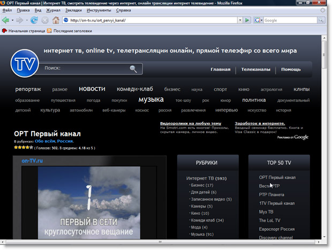Click the Google search input field
The width and height of the screenshot is (332, 250).
coord(290,20)
